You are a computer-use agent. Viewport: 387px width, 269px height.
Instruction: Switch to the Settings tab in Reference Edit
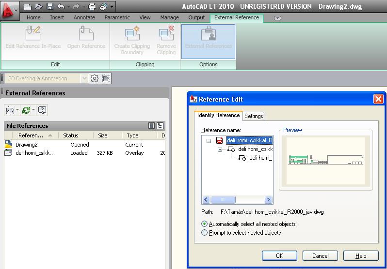[x=254, y=116]
